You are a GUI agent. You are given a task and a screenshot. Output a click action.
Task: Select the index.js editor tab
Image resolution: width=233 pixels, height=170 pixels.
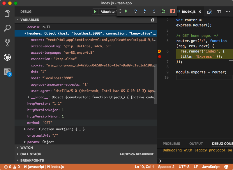pyautogui.click(x=188, y=12)
